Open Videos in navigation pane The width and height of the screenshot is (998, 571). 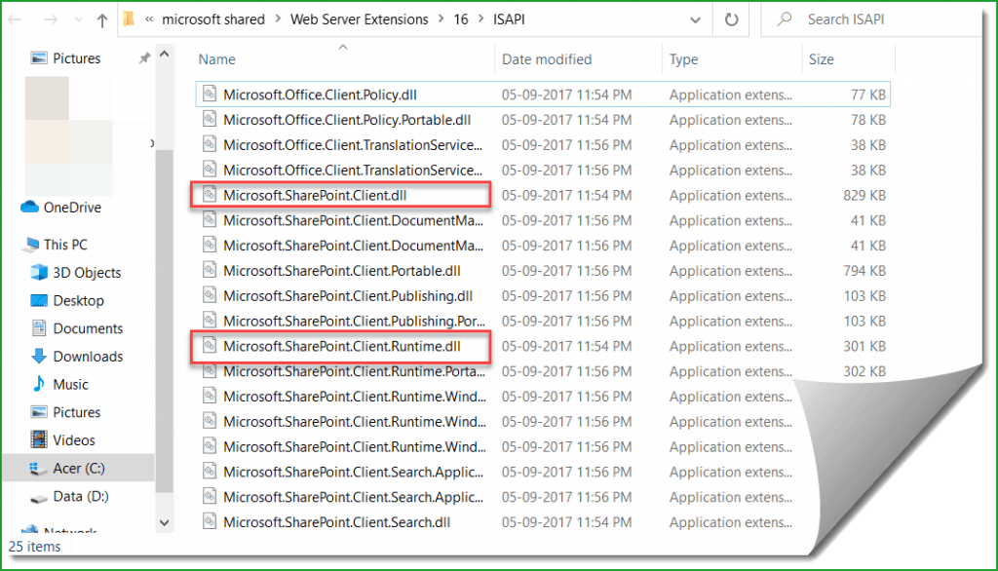pyautogui.click(x=74, y=440)
